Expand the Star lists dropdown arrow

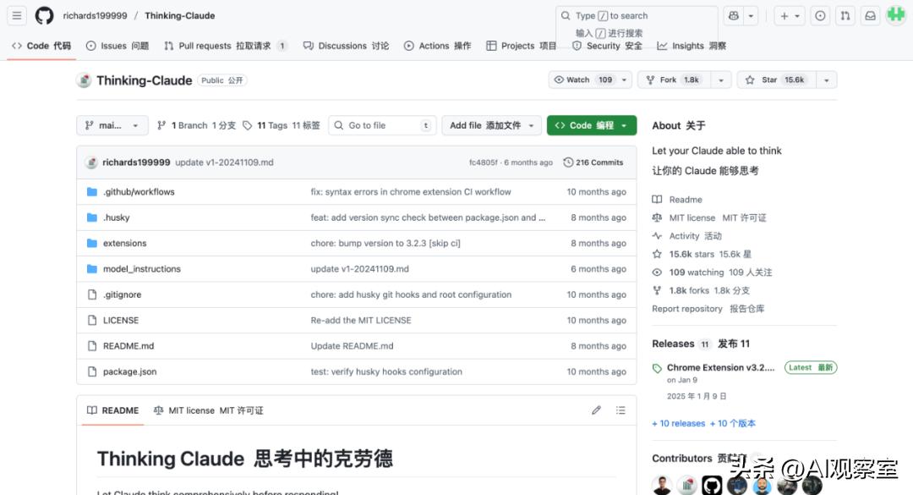[x=826, y=80]
